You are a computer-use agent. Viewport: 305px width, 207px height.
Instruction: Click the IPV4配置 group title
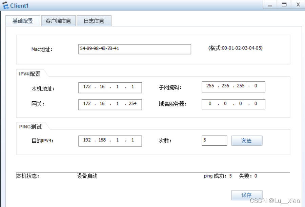point(29,74)
